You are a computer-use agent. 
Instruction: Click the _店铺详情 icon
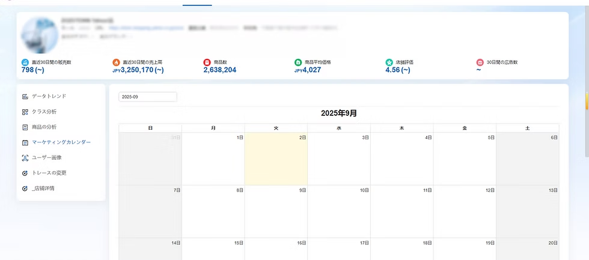25,189
